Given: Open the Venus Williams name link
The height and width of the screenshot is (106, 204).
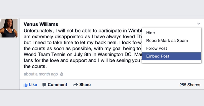Looking at the screenshot, I should click(41, 24).
